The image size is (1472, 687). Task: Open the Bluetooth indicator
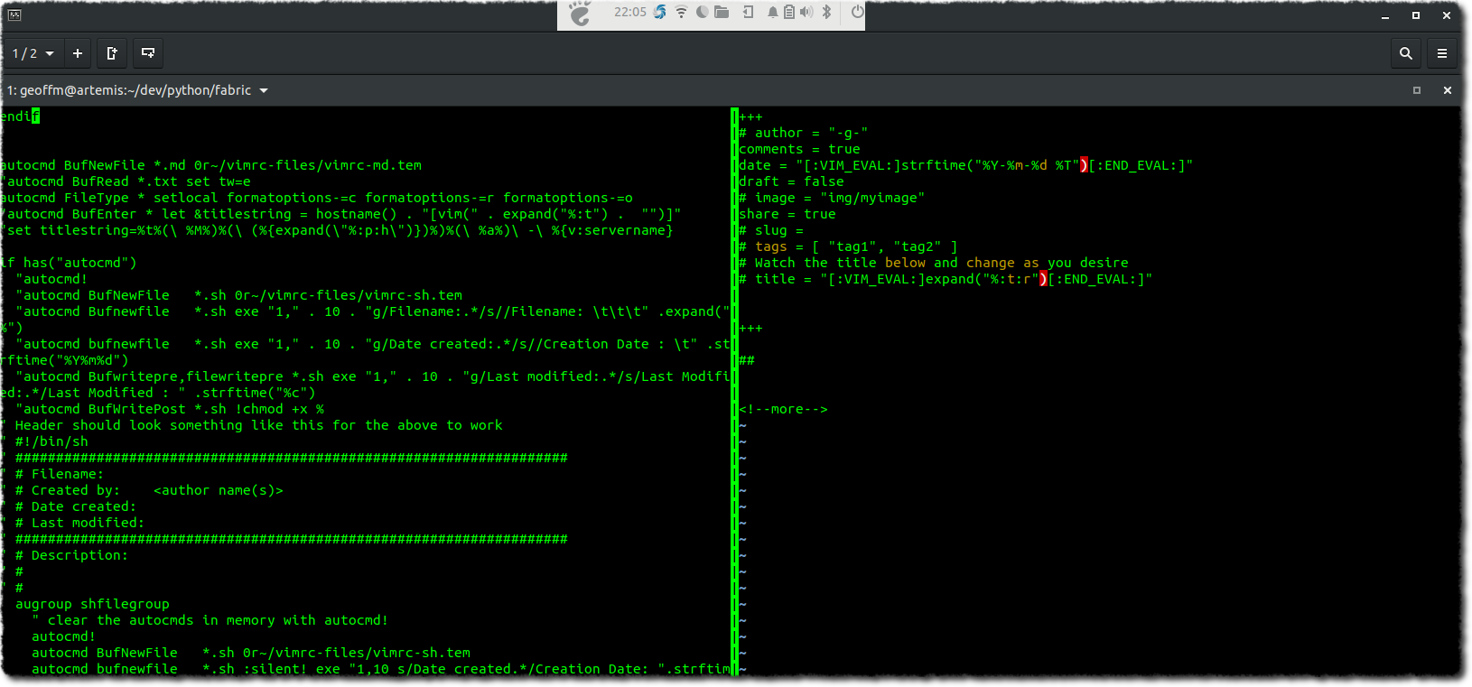pyautogui.click(x=826, y=12)
